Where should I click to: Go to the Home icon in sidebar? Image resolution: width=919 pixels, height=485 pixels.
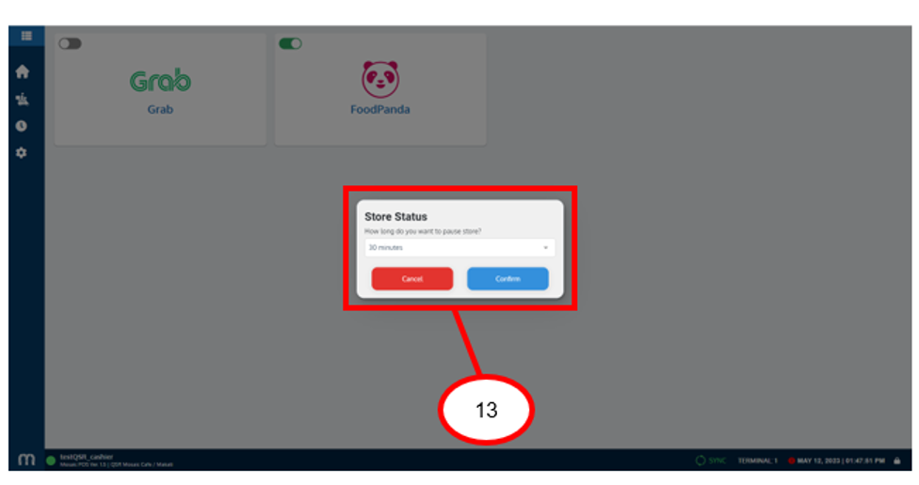(x=23, y=71)
